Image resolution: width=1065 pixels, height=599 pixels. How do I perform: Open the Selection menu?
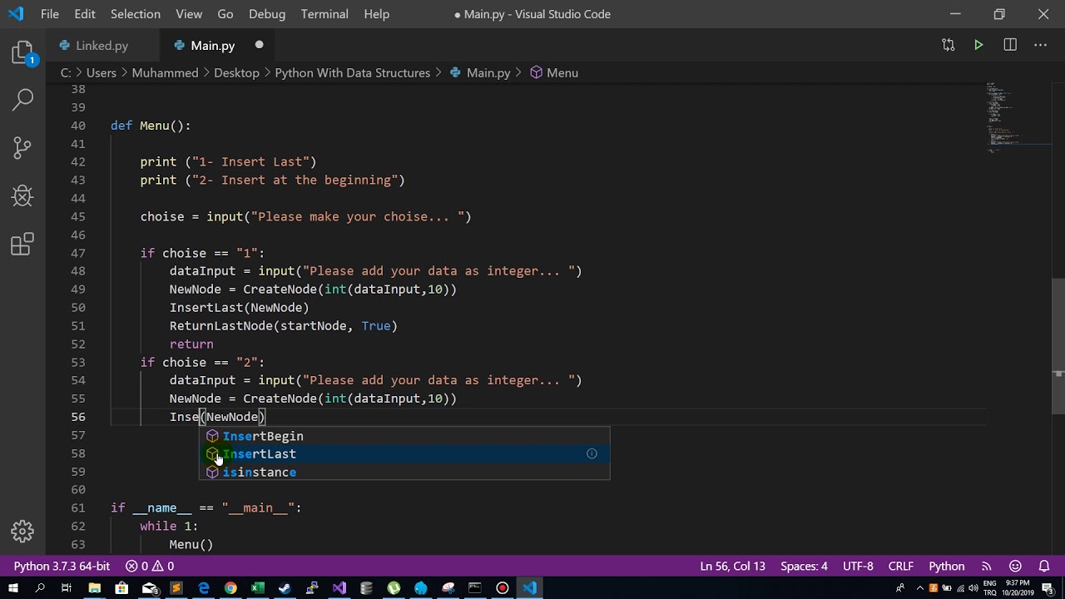point(136,14)
